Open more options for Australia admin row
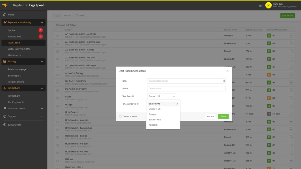This screenshot has width=301, height=169. (x=291, y=36)
